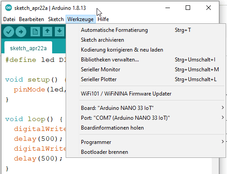227x174 pixels.
Task: Click the last 'delay(500);' line
Action: 38,159
